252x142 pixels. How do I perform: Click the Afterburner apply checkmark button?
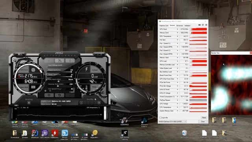point(70,95)
